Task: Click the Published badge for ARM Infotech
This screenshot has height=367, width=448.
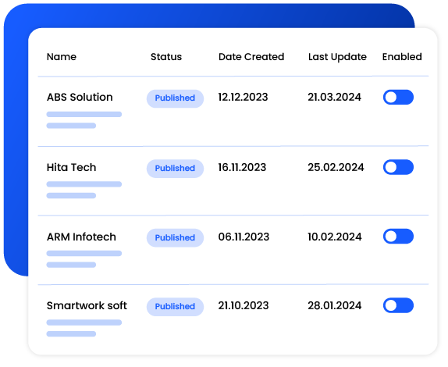Action: coord(175,237)
